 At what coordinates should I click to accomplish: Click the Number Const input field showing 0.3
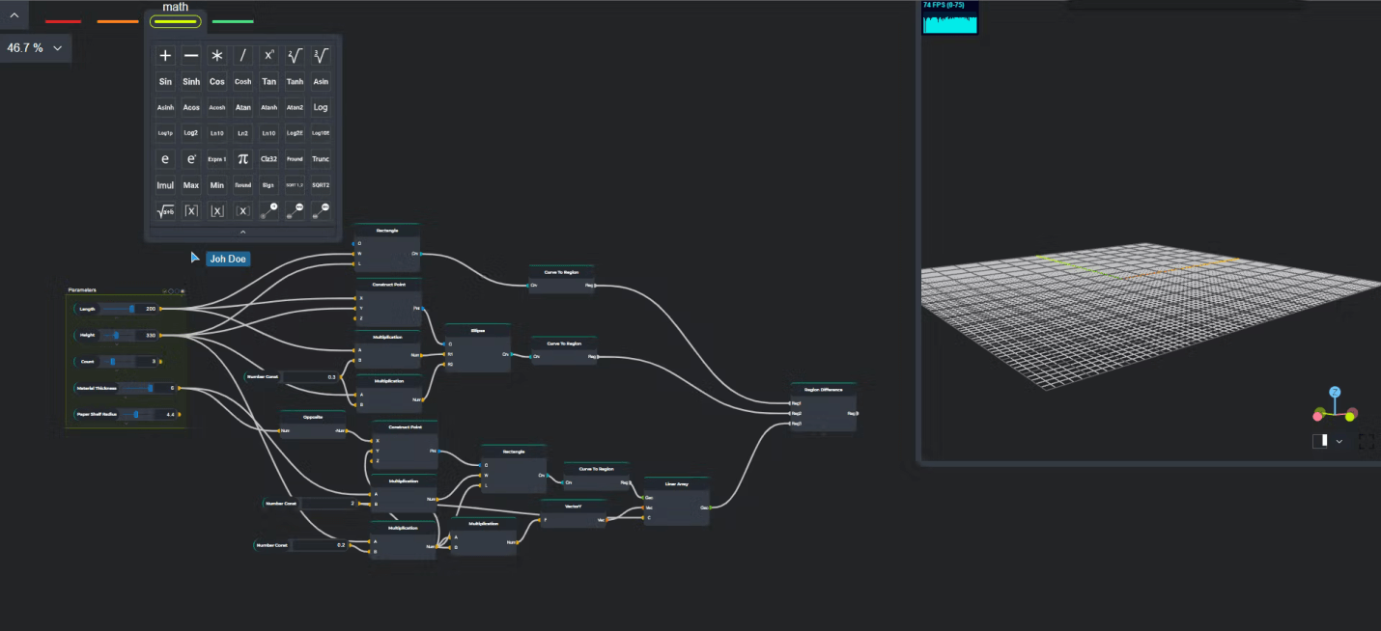click(309, 377)
